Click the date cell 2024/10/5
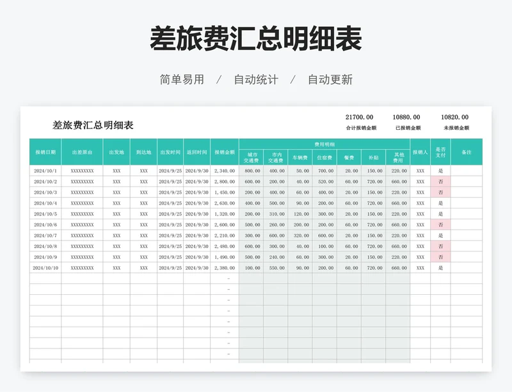The height and width of the screenshot is (392, 512). click(45, 214)
